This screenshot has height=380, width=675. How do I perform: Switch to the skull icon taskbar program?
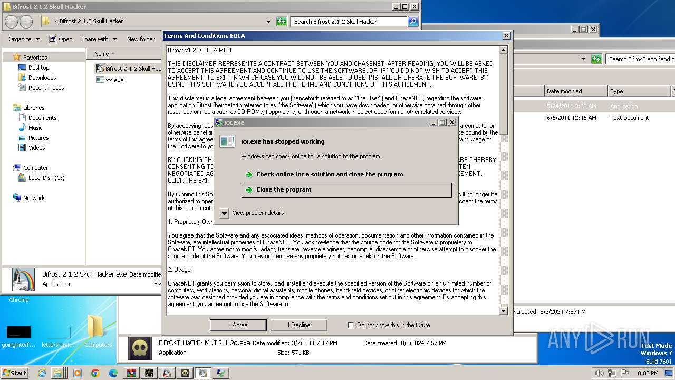pos(185,373)
